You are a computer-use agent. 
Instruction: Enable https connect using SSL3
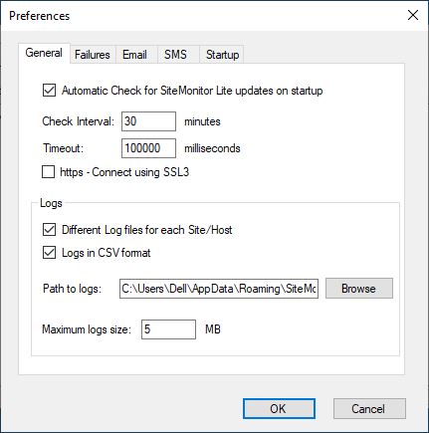click(x=49, y=172)
